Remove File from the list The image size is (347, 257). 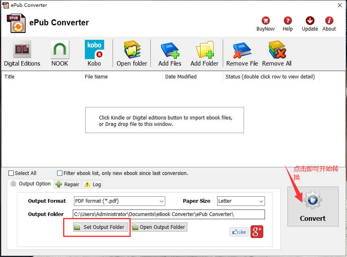click(242, 53)
